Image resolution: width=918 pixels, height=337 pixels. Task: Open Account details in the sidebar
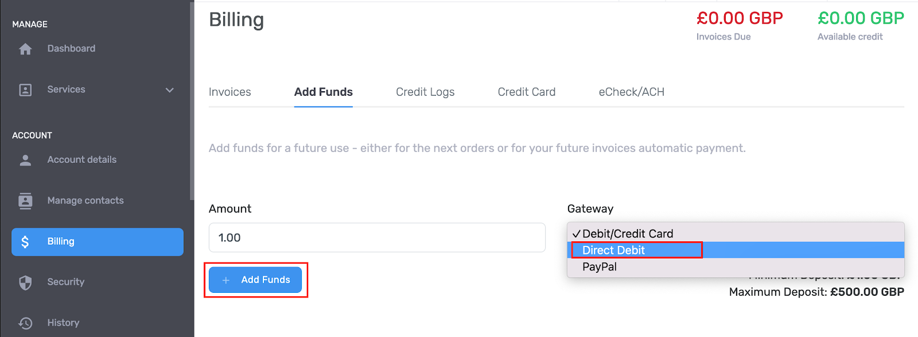(81, 160)
